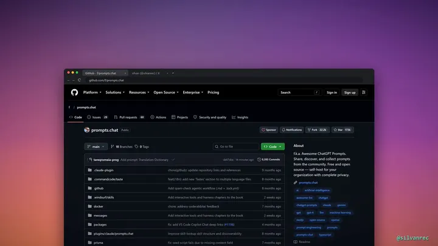Toggle Notifications for this repository
The width and height of the screenshot is (438, 246).
pyautogui.click(x=291, y=130)
